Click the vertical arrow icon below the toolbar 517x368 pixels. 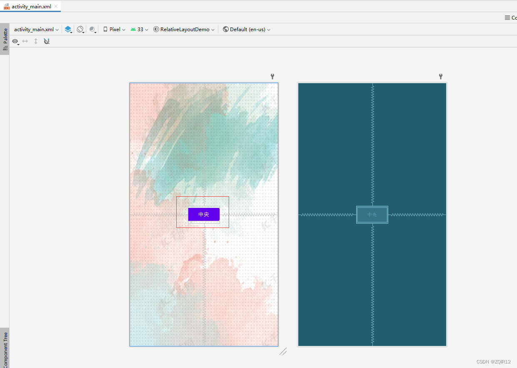pos(35,41)
